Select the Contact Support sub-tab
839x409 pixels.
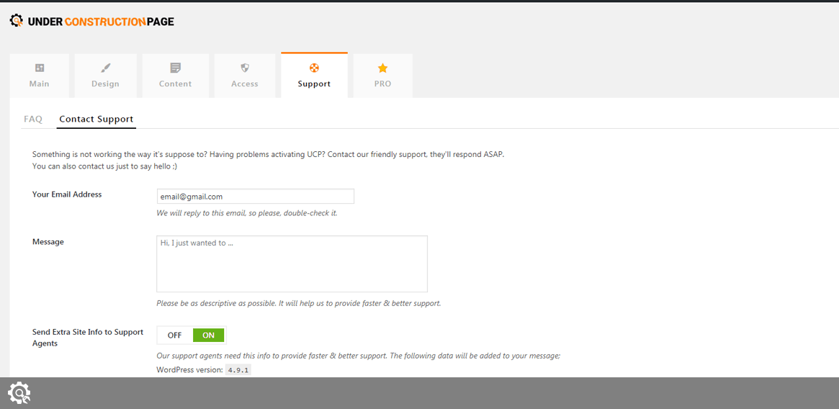click(x=97, y=120)
